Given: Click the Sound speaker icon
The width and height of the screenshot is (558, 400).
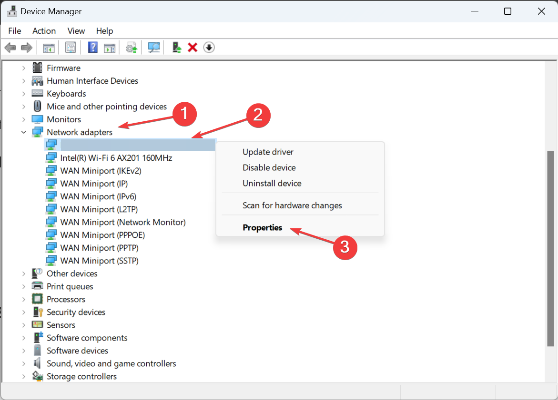Looking at the screenshot, I should click(x=37, y=363).
